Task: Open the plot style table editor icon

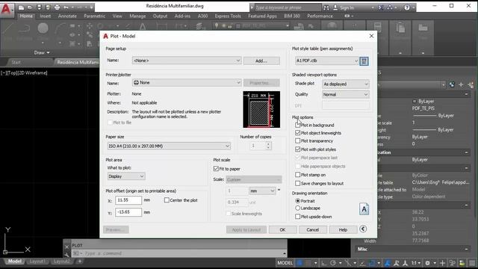Action: coord(364,61)
